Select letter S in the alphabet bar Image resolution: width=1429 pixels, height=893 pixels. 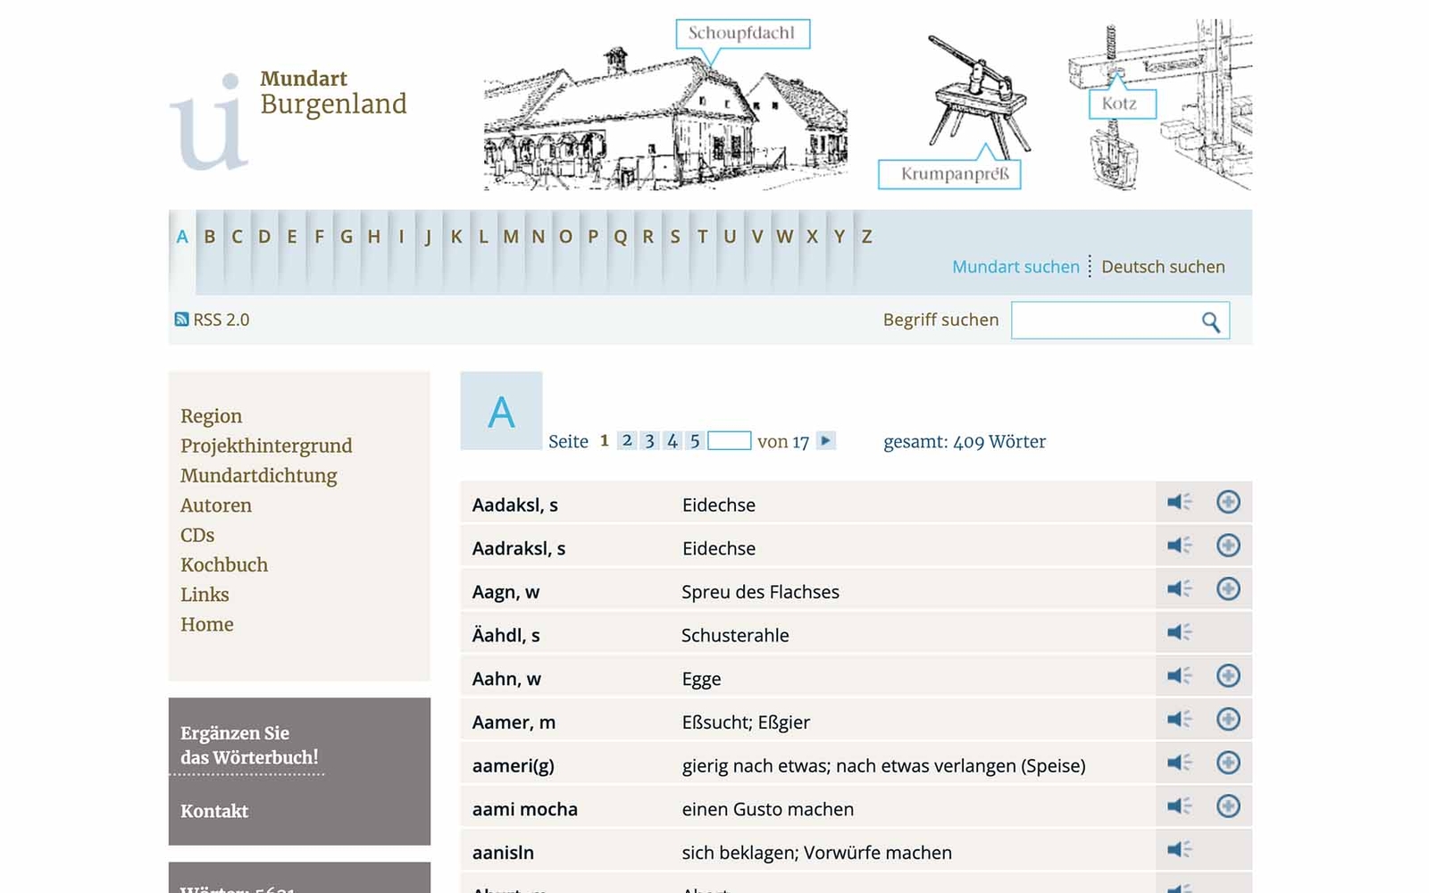(x=675, y=237)
